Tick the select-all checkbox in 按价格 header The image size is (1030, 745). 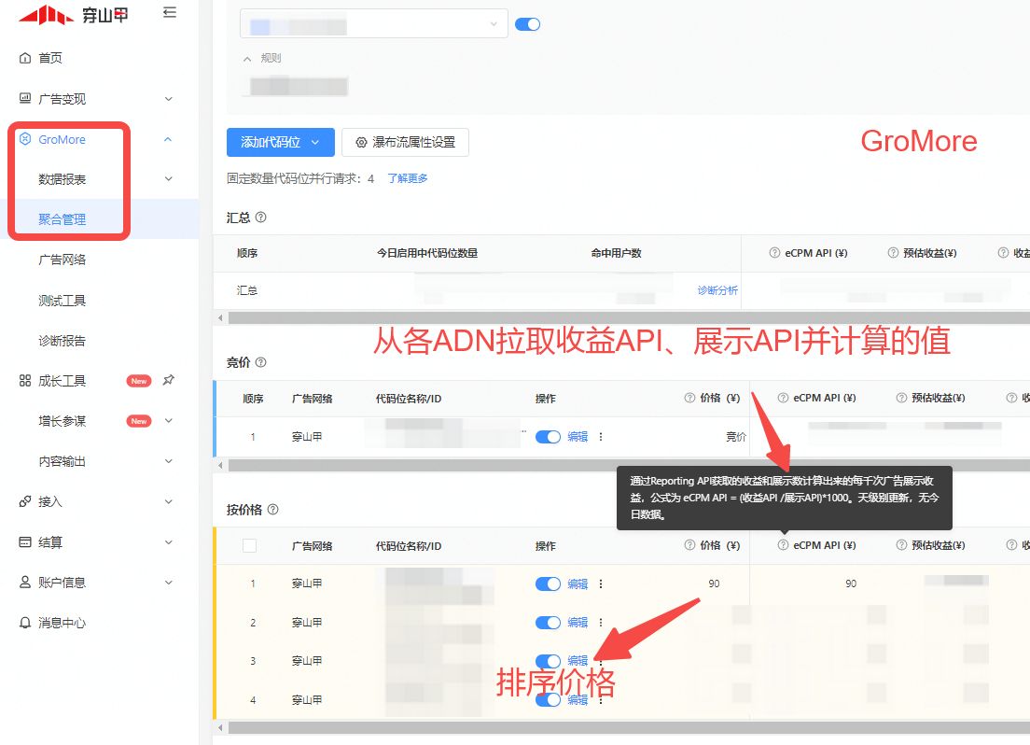249,546
